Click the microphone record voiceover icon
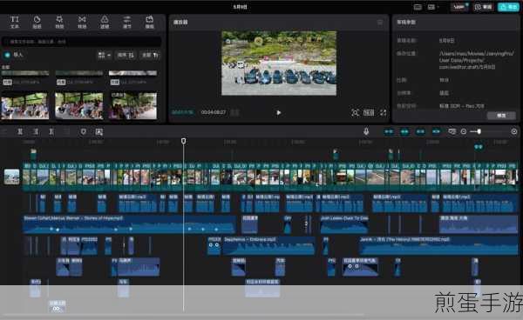The width and height of the screenshot is (523, 320). point(366,131)
